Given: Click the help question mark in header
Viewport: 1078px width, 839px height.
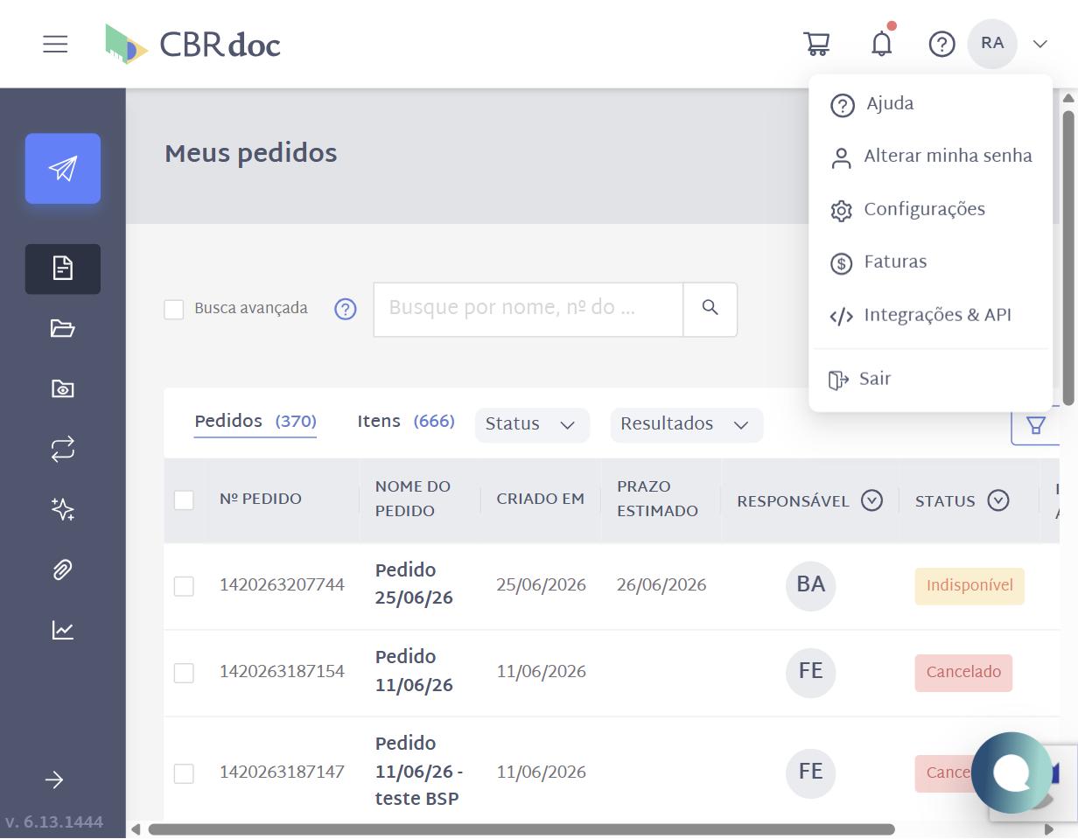Looking at the screenshot, I should (941, 44).
